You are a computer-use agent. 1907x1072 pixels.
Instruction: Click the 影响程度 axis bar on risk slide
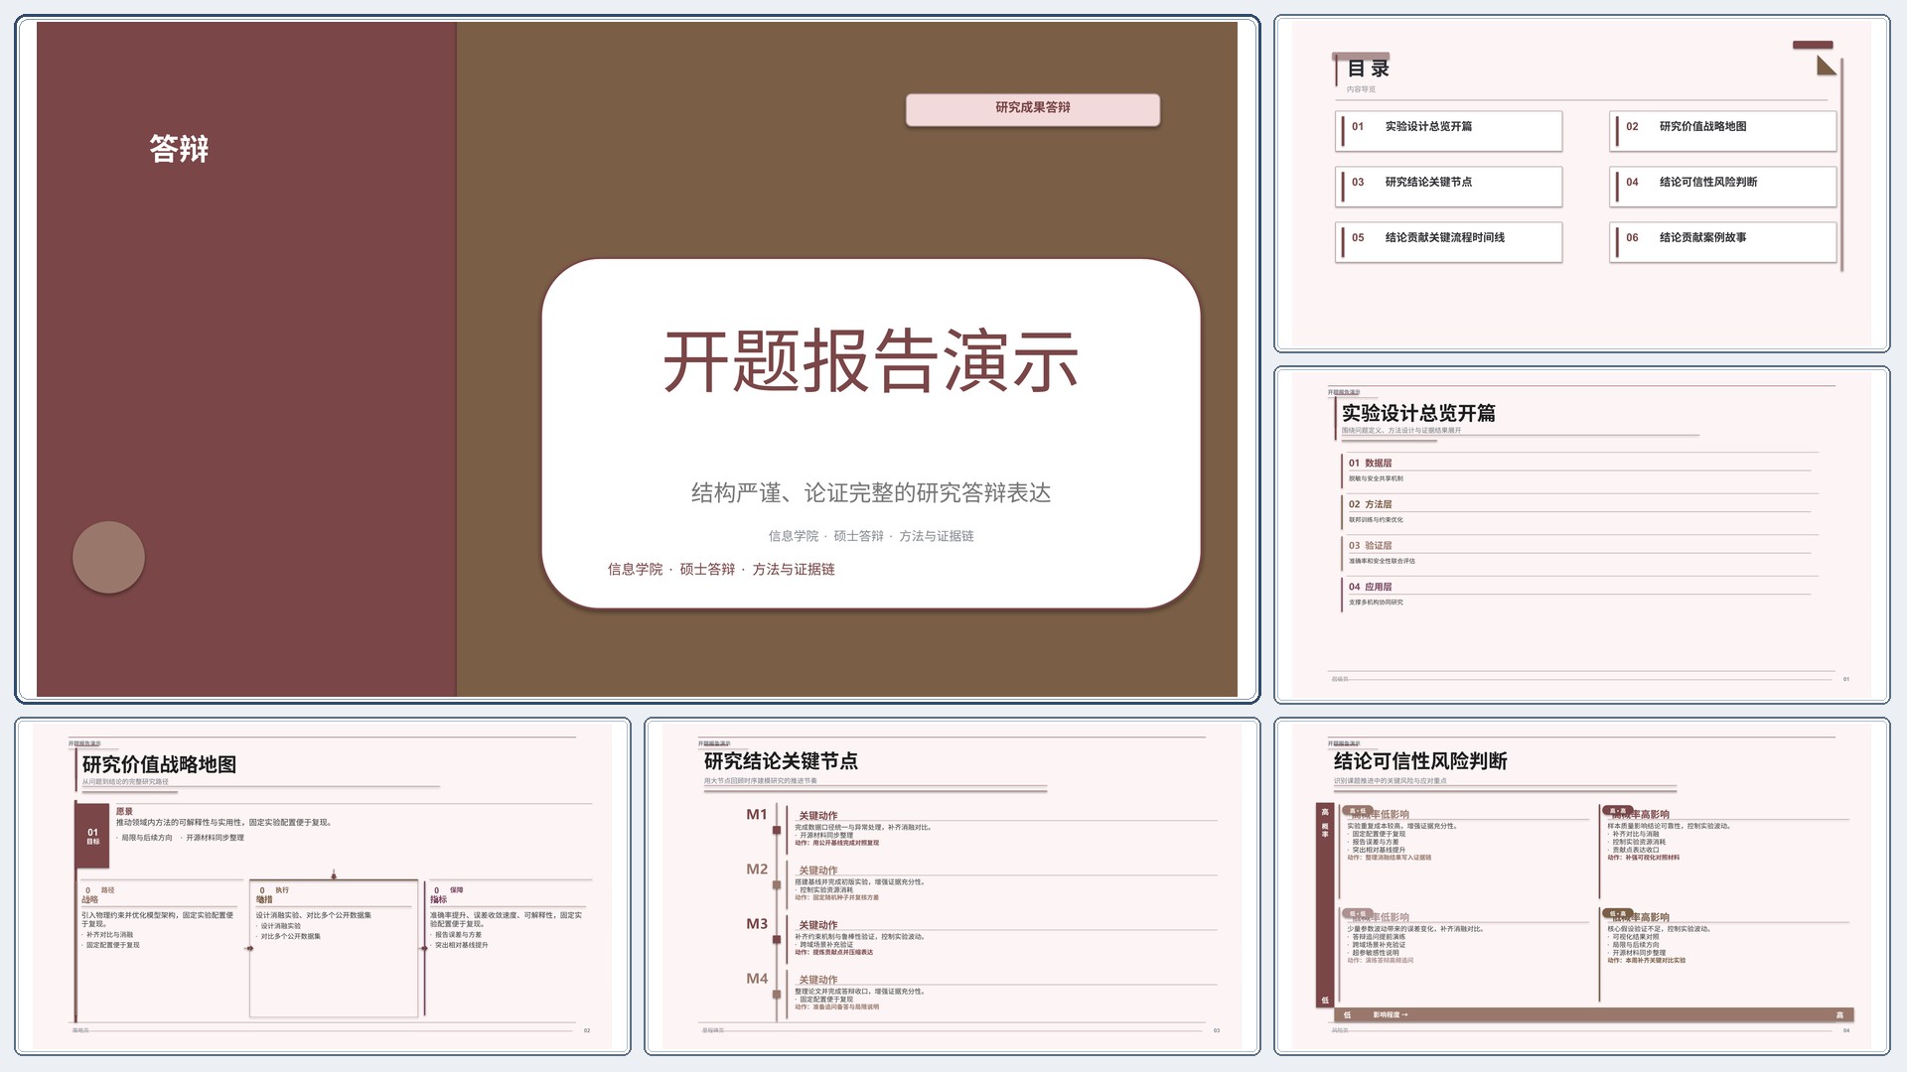pyautogui.click(x=1595, y=1014)
